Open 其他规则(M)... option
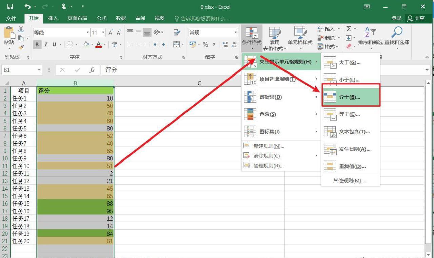Screen dimensions: 434x258 pos(351,181)
